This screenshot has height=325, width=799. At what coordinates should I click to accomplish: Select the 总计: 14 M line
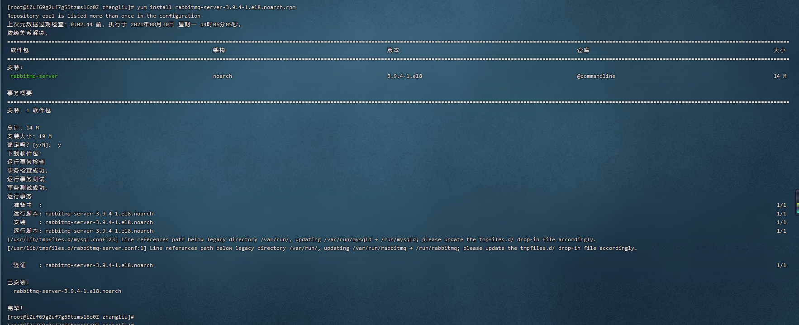(23, 128)
